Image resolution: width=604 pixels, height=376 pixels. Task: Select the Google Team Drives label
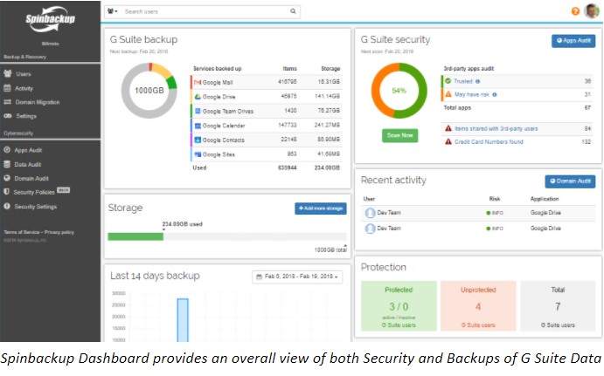tap(228, 111)
